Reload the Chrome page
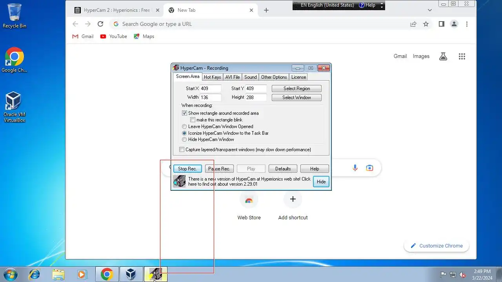 [x=100, y=24]
